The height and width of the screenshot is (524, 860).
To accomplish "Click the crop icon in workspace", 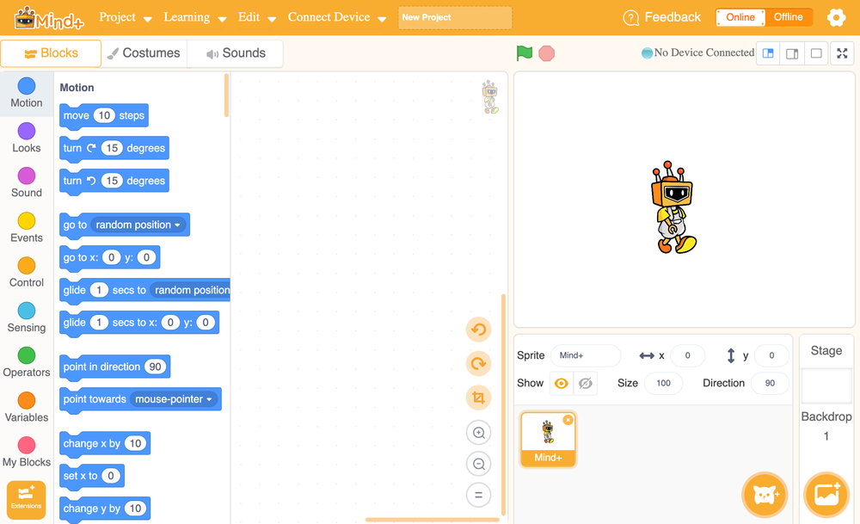I will click(478, 398).
